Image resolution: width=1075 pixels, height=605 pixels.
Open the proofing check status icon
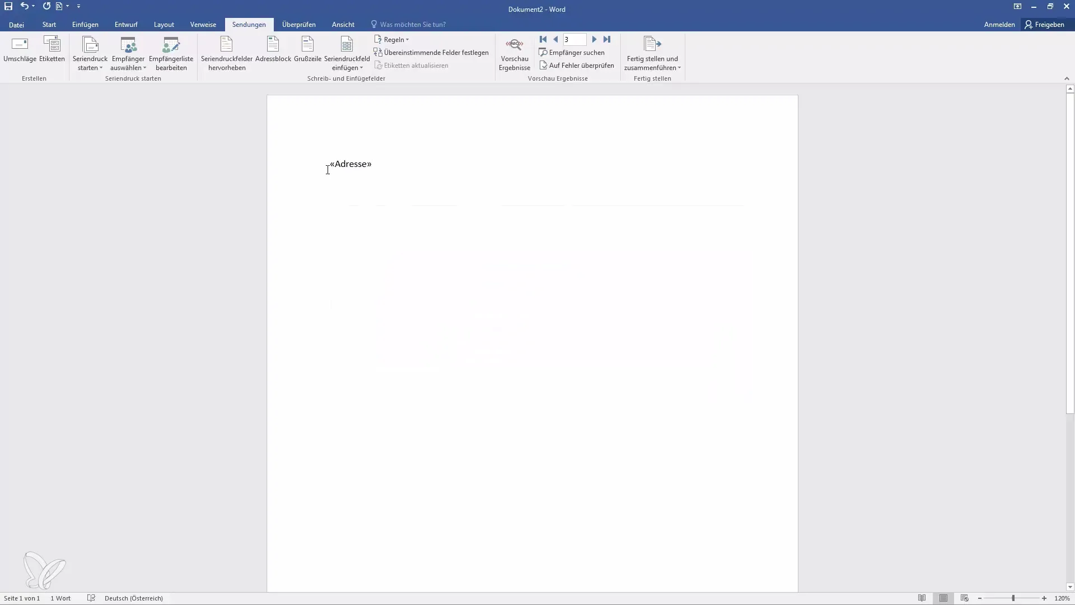click(x=91, y=598)
